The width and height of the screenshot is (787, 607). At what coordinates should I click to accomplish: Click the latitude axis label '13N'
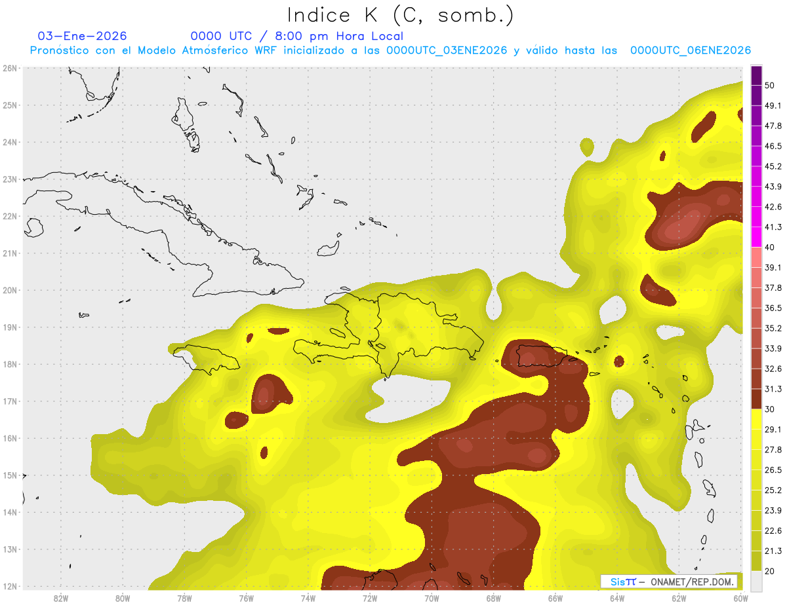[10, 549]
